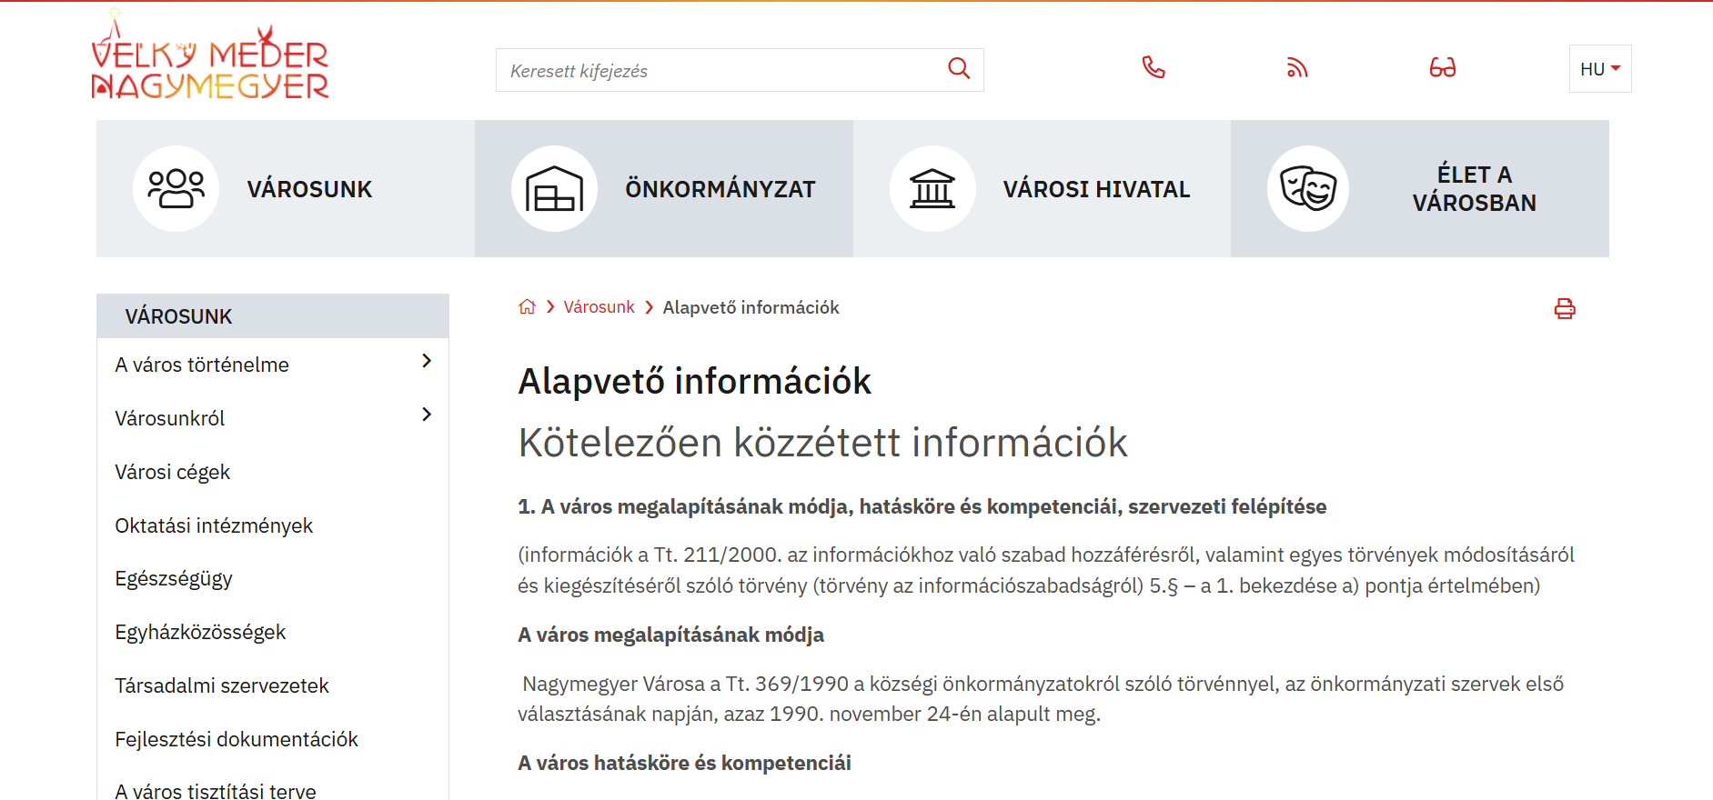This screenshot has width=1713, height=800.
Task: Open Fejlesztési dokumentációk sidebar item
Action: point(237,739)
